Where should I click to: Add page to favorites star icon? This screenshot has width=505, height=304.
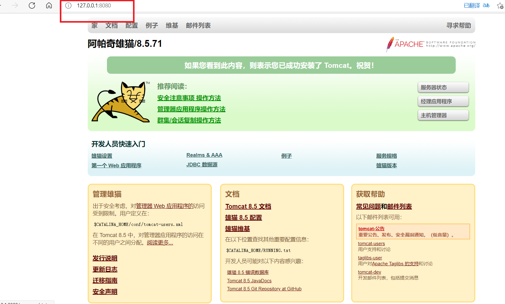pos(500,6)
